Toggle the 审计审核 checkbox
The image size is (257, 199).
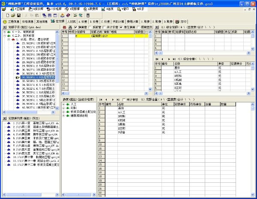[124, 99]
